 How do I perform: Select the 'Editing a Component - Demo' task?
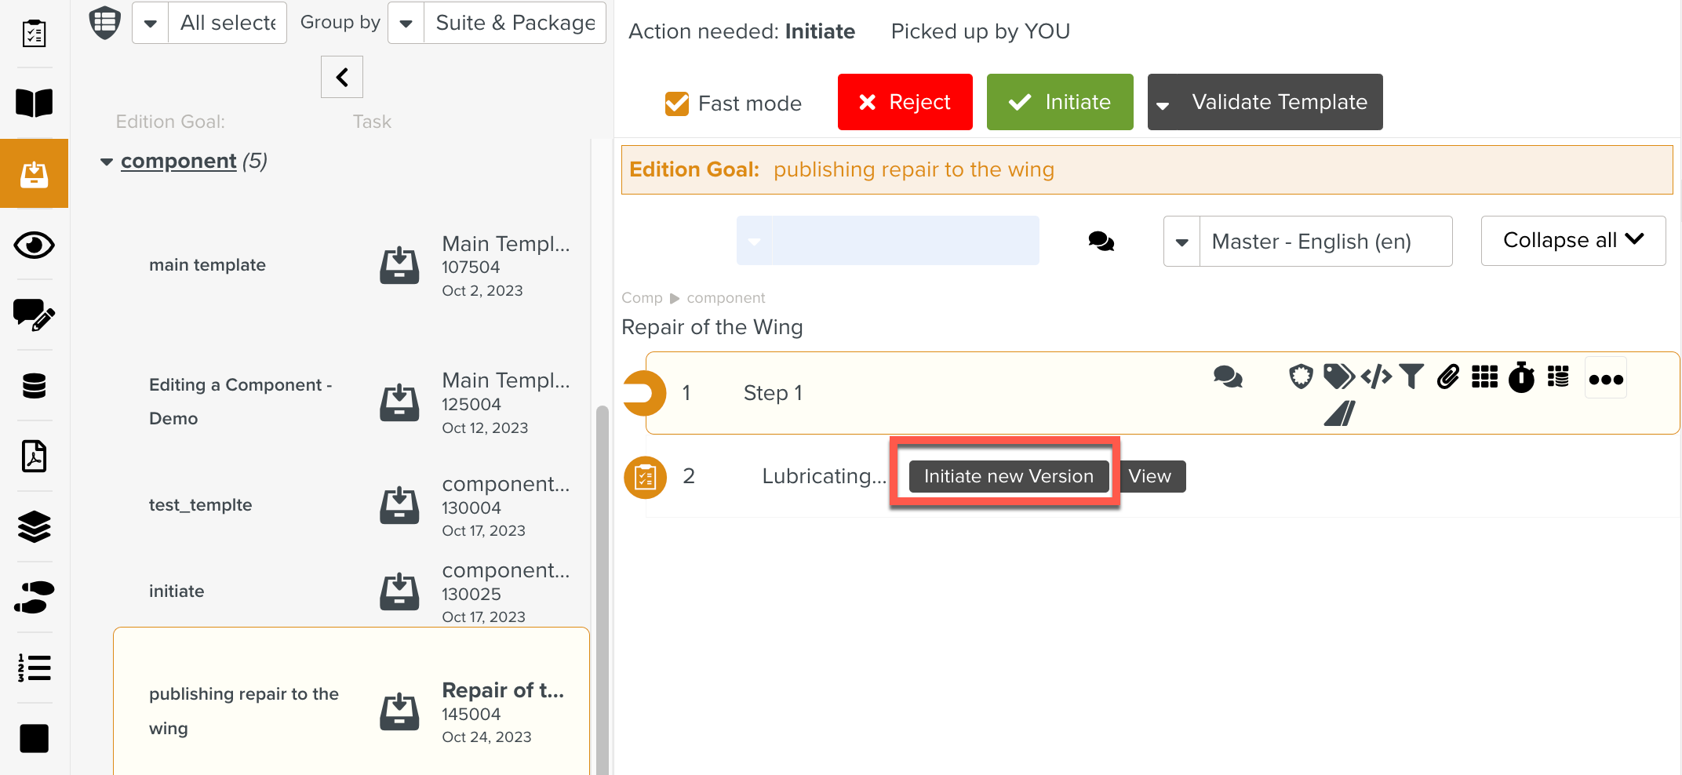coord(240,402)
